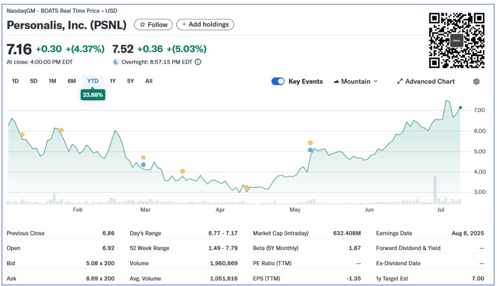Viewport: 497px width, 286px height.
Task: Click the 52 Week Range value 1.49 - 7.79
Action: pos(223,248)
